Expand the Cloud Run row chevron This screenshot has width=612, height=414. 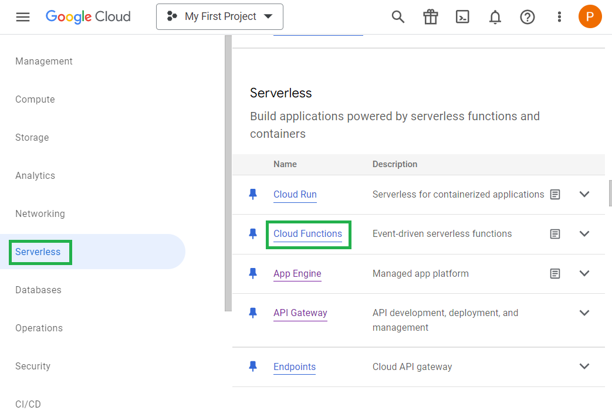584,194
